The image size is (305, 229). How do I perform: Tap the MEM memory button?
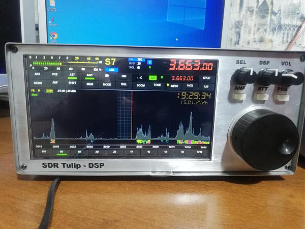[89, 84]
